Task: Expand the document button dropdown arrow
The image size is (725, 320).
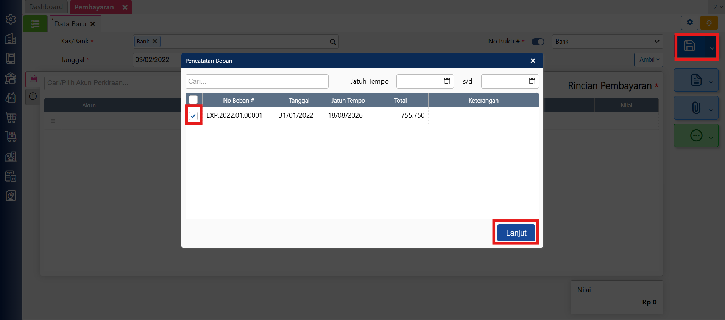Action: point(711,82)
